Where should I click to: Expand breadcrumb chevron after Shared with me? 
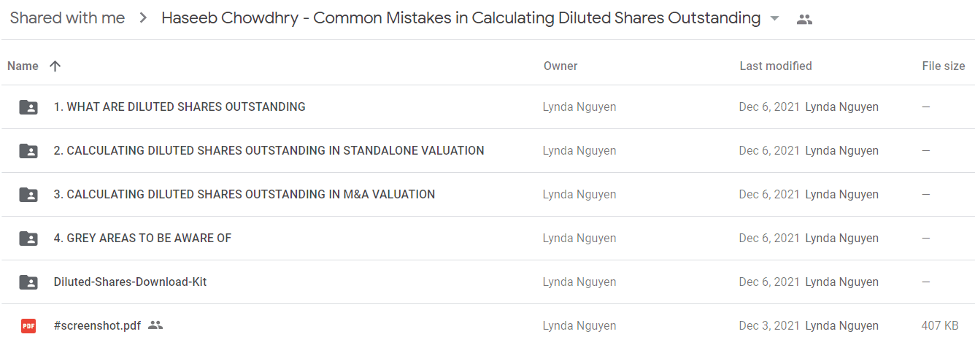pos(144,18)
